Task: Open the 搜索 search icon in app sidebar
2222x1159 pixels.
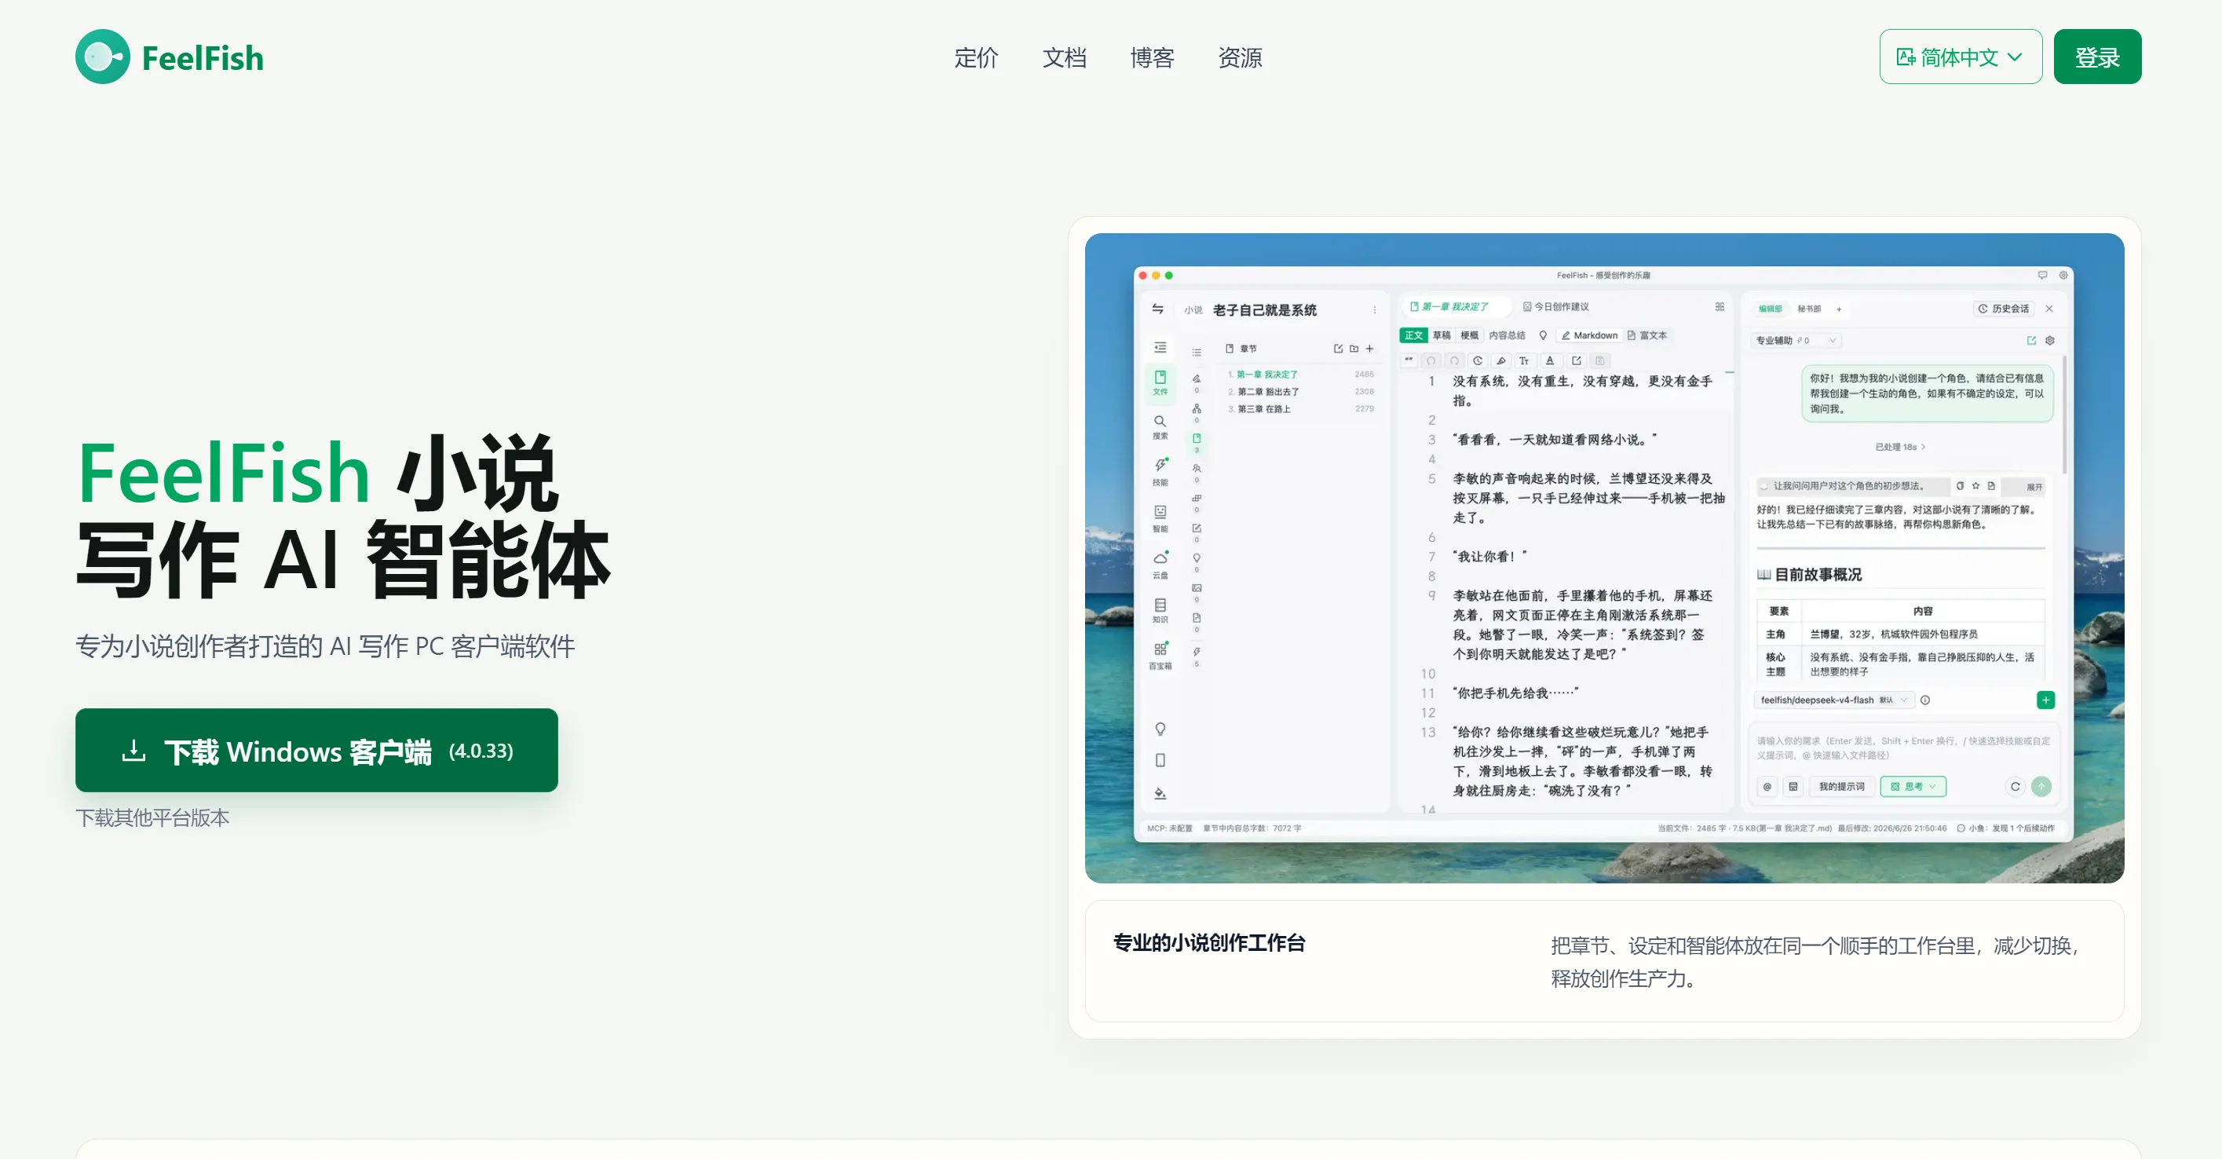Action: (x=1160, y=427)
